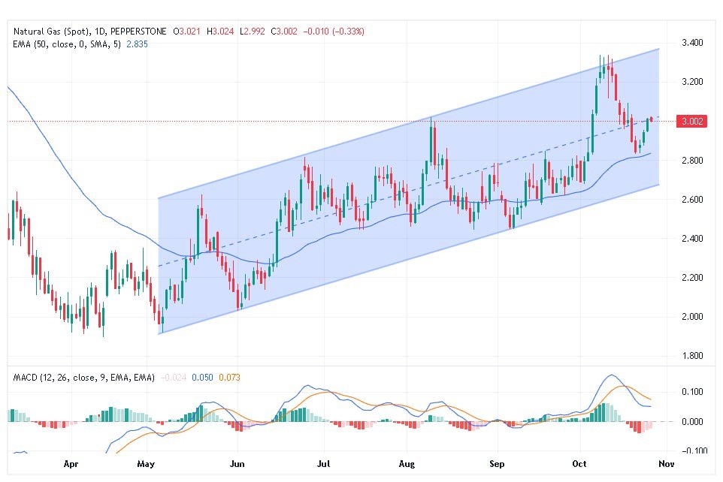Viewport: 723px width, 482px height.
Task: Click the Sep date axis label
Action: click(x=497, y=464)
